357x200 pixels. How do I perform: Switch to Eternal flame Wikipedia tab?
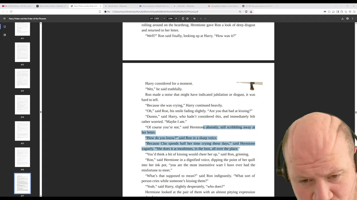120,6
